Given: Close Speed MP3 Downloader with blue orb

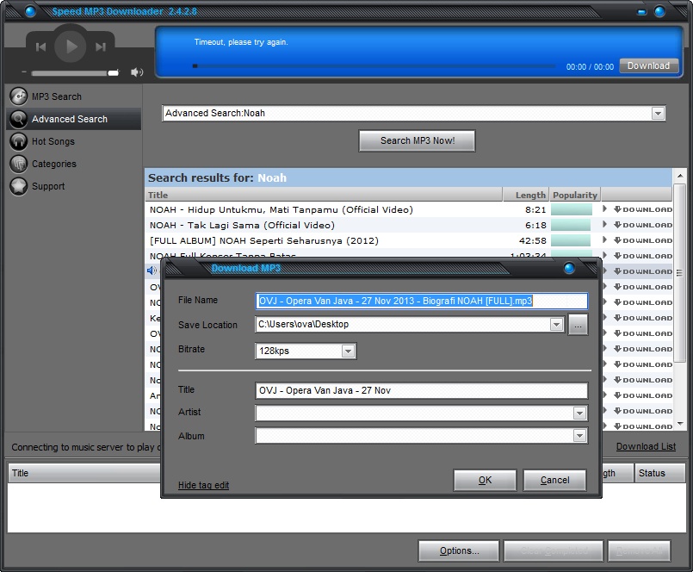Looking at the screenshot, I should [x=659, y=11].
